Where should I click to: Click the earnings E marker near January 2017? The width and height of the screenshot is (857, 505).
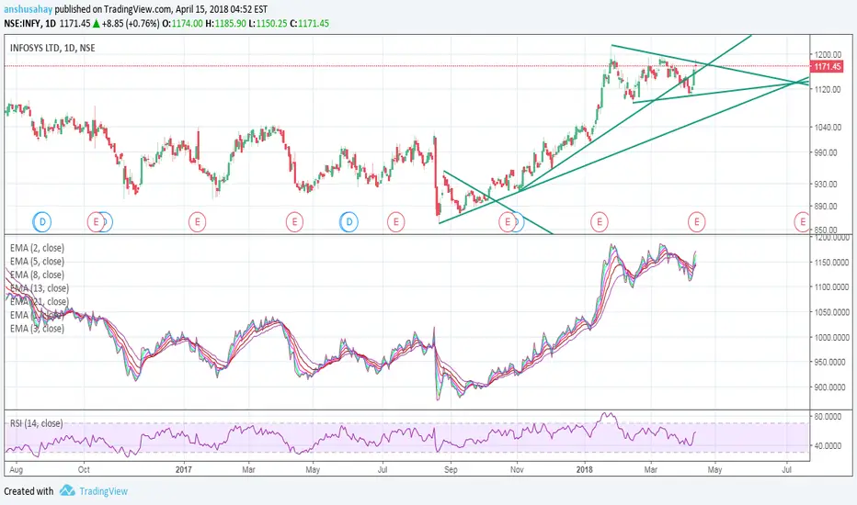click(198, 222)
